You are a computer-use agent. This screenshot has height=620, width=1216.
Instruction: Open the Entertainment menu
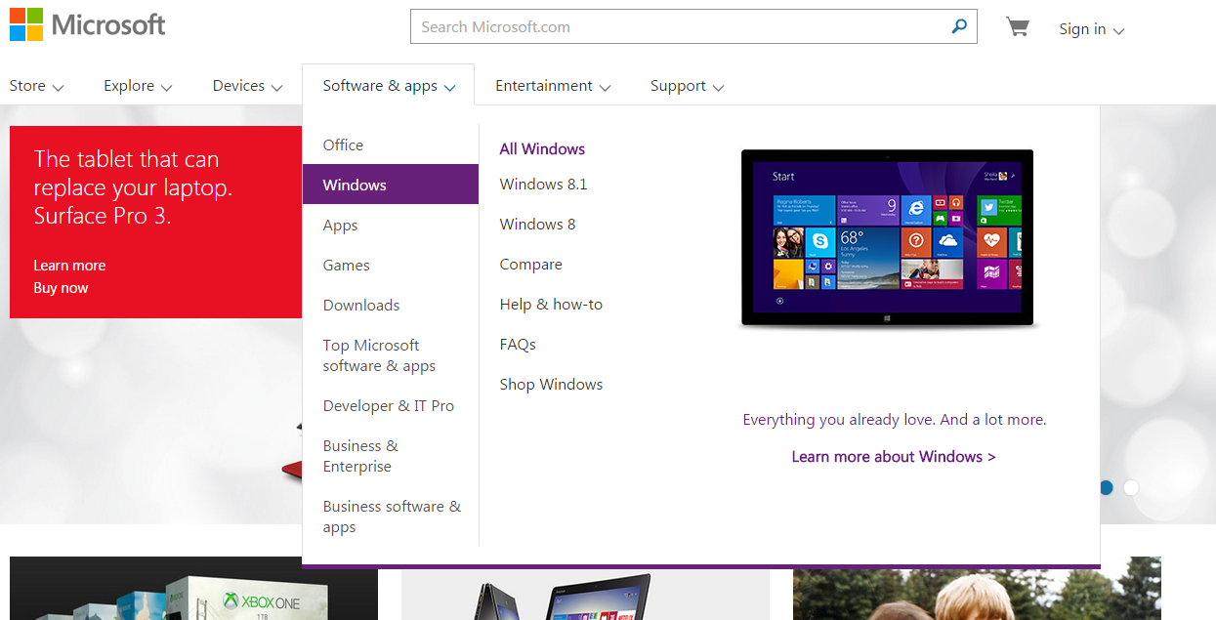pyautogui.click(x=553, y=86)
